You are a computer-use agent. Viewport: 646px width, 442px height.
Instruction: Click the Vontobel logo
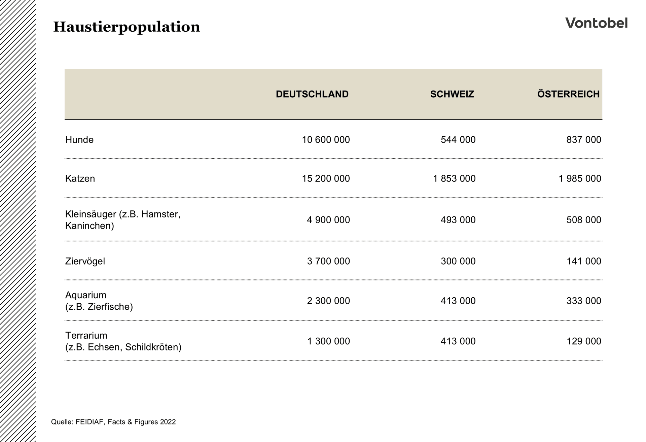point(596,23)
